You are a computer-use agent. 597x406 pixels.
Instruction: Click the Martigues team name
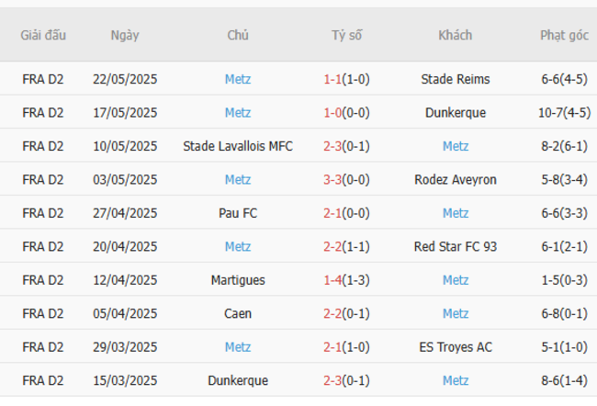coord(238,279)
